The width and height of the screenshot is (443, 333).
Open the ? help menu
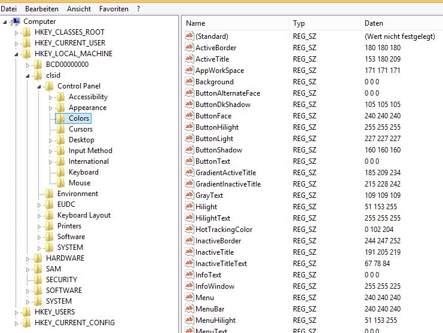(x=139, y=9)
